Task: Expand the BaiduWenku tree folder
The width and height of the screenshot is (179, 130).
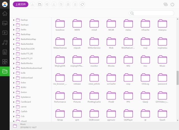Action: [x=14, y=63]
